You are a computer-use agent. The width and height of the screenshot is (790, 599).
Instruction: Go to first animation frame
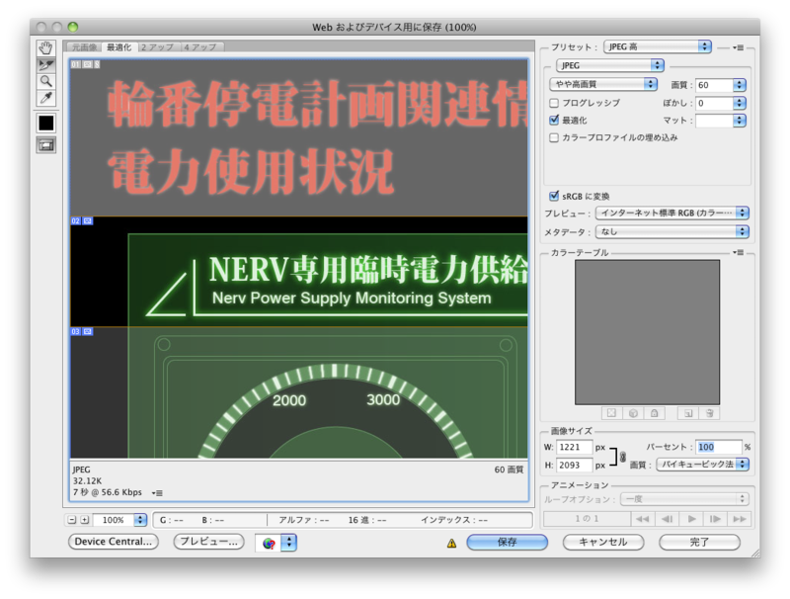643,519
